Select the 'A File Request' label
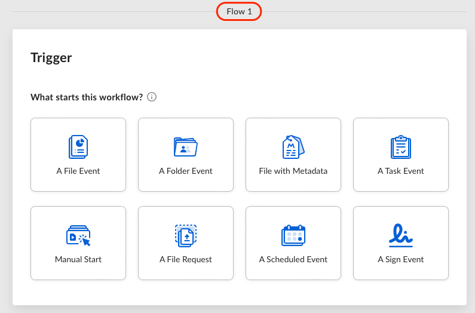The height and width of the screenshot is (313, 475). pos(186,259)
